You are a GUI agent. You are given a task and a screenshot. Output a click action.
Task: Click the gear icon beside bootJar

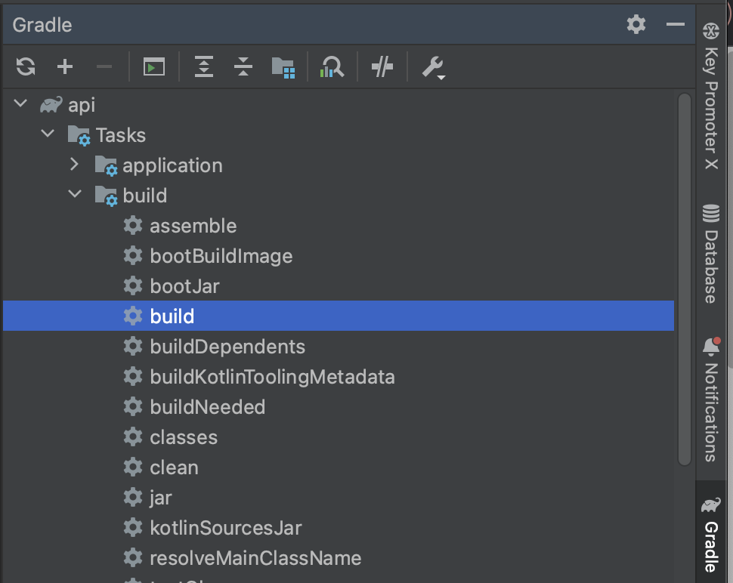click(133, 285)
